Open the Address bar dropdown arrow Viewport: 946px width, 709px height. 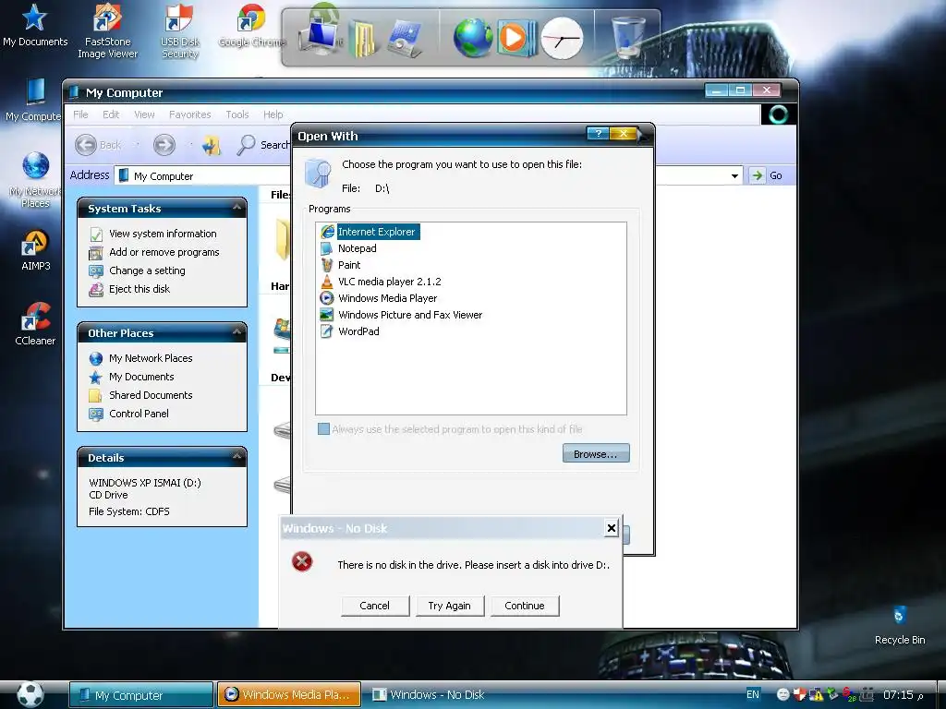(734, 176)
